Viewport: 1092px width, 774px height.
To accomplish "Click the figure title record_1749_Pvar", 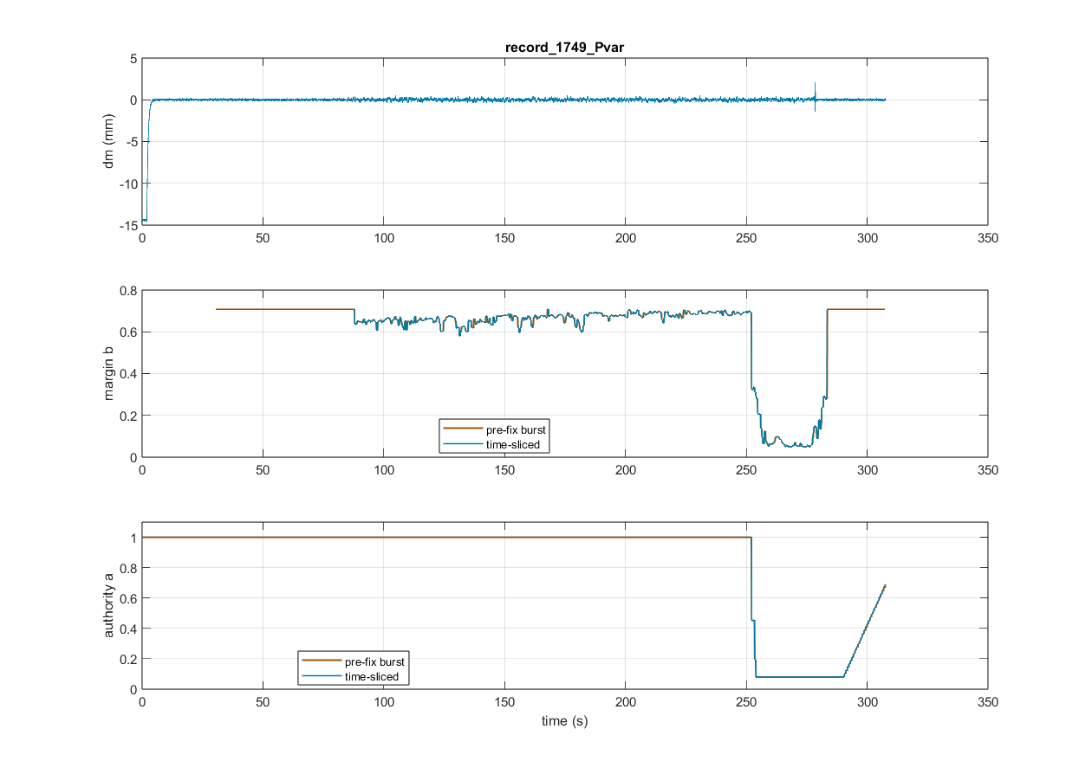I will (564, 48).
